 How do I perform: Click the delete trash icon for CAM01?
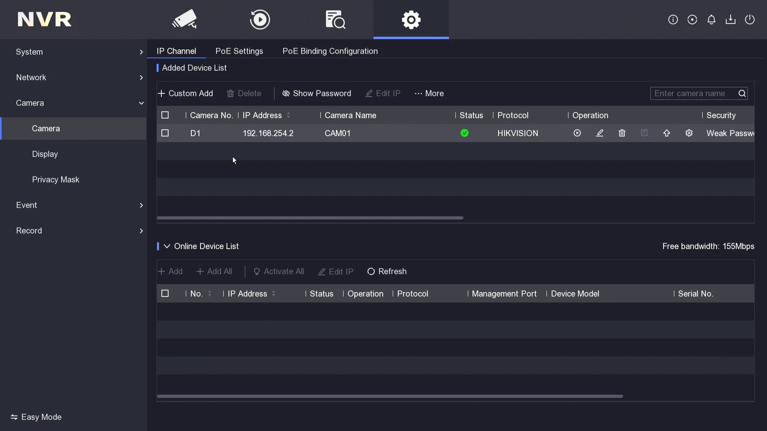622,133
